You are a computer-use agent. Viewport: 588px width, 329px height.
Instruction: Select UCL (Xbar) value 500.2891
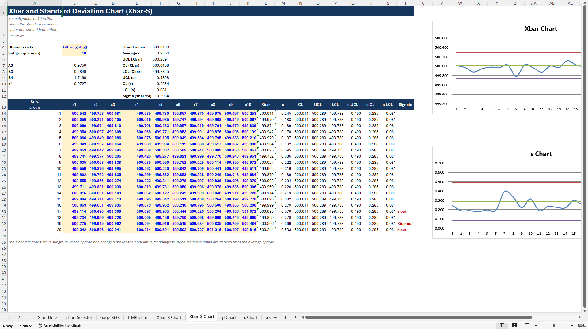click(161, 59)
